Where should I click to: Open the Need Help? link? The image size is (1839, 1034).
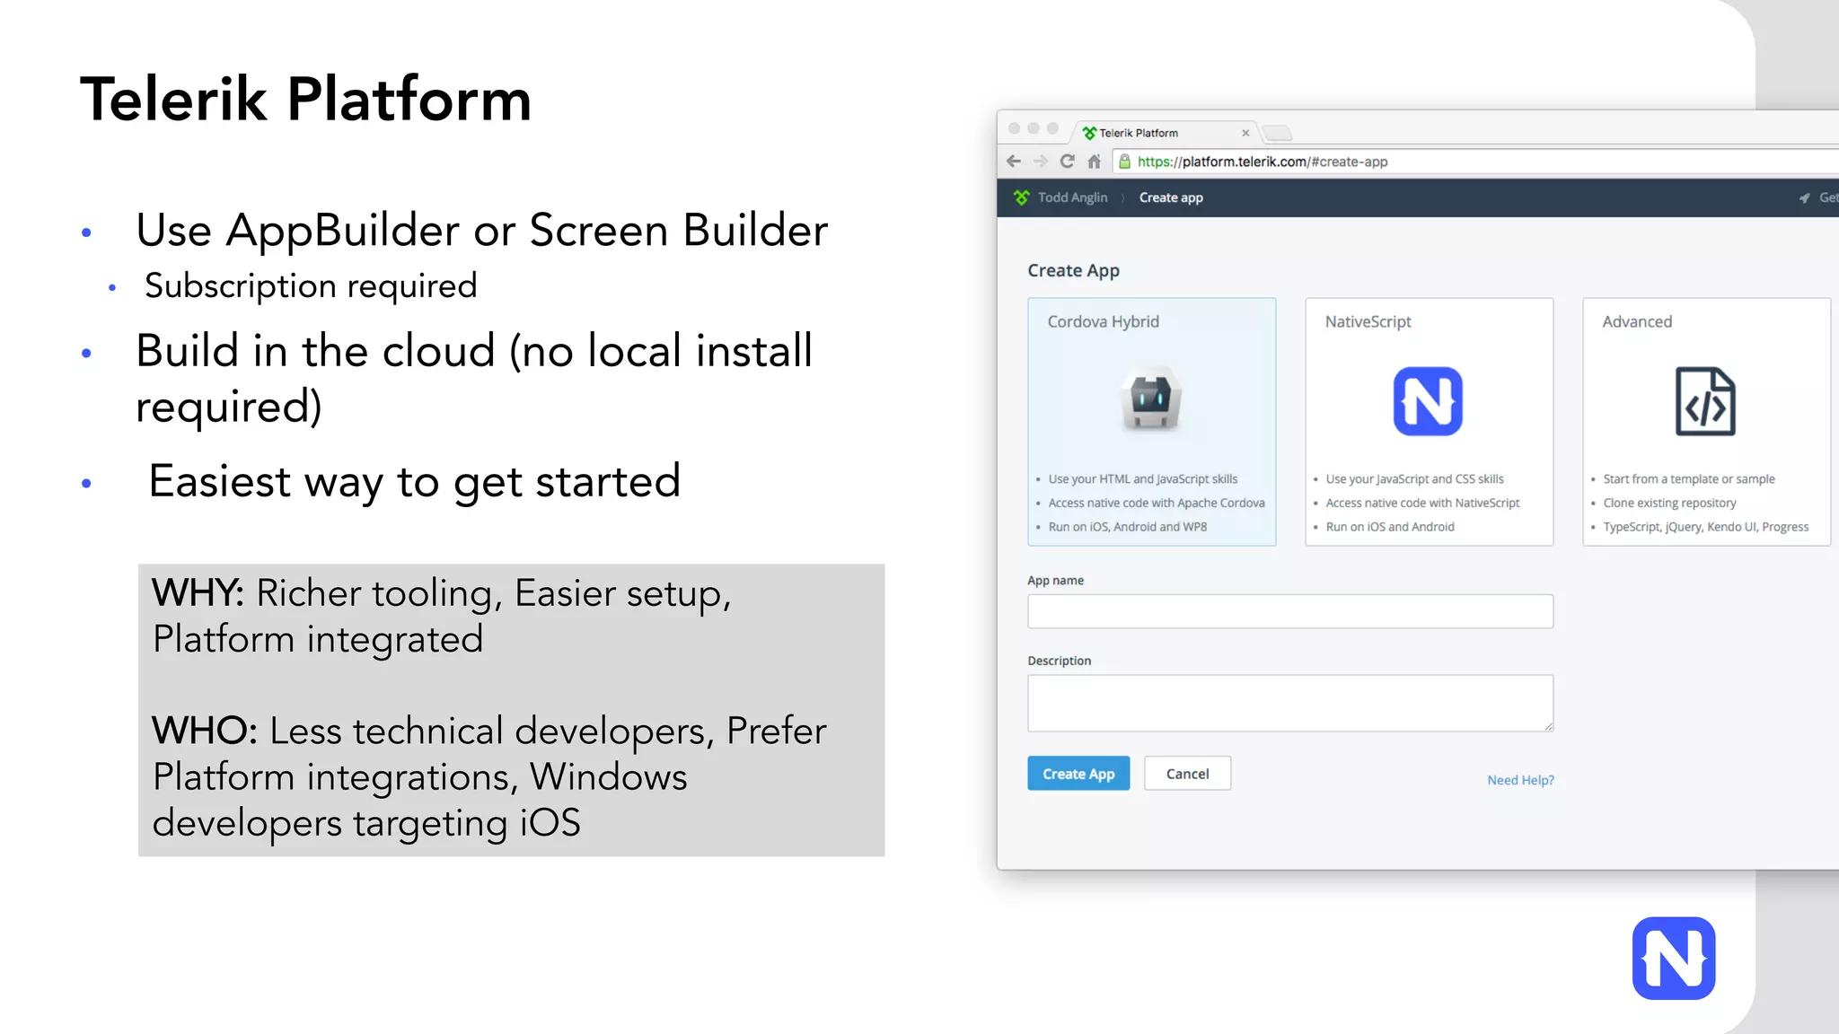point(1520,780)
